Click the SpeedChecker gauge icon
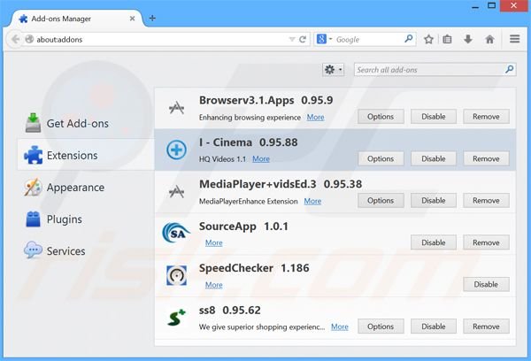Screen dimensions: 531x361 pyautogui.click(x=176, y=275)
